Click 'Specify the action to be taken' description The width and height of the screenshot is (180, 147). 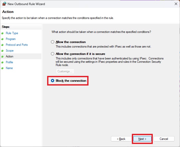pos(58,18)
